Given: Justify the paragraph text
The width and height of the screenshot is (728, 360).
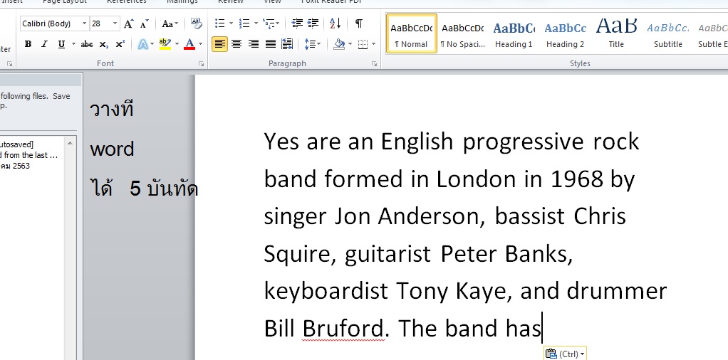Looking at the screenshot, I should coord(271,44).
